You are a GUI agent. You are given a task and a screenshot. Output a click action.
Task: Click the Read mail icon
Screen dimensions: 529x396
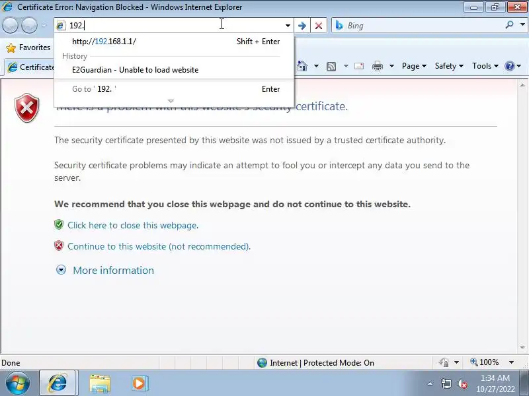(359, 66)
